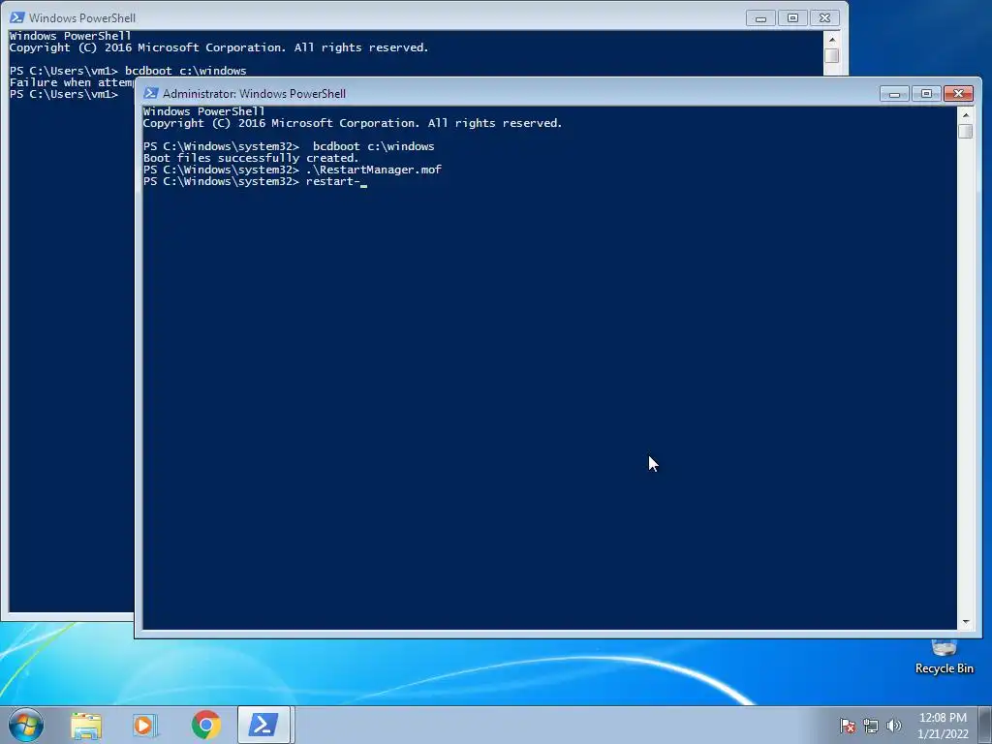The image size is (992, 744).
Task: Open the network status tray icon
Action: click(x=871, y=726)
